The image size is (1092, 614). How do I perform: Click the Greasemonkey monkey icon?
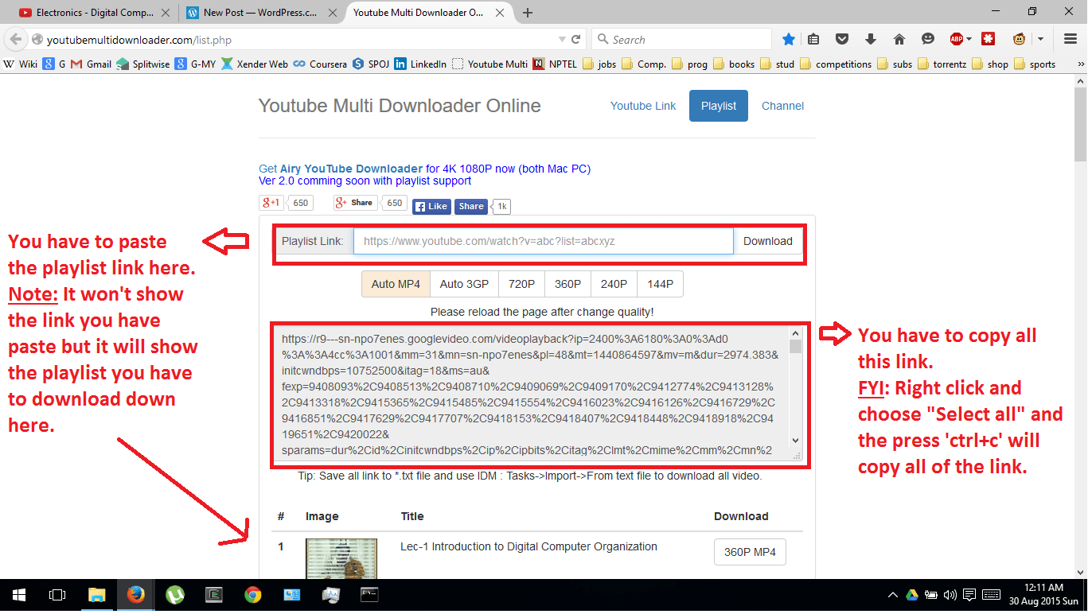click(1019, 39)
